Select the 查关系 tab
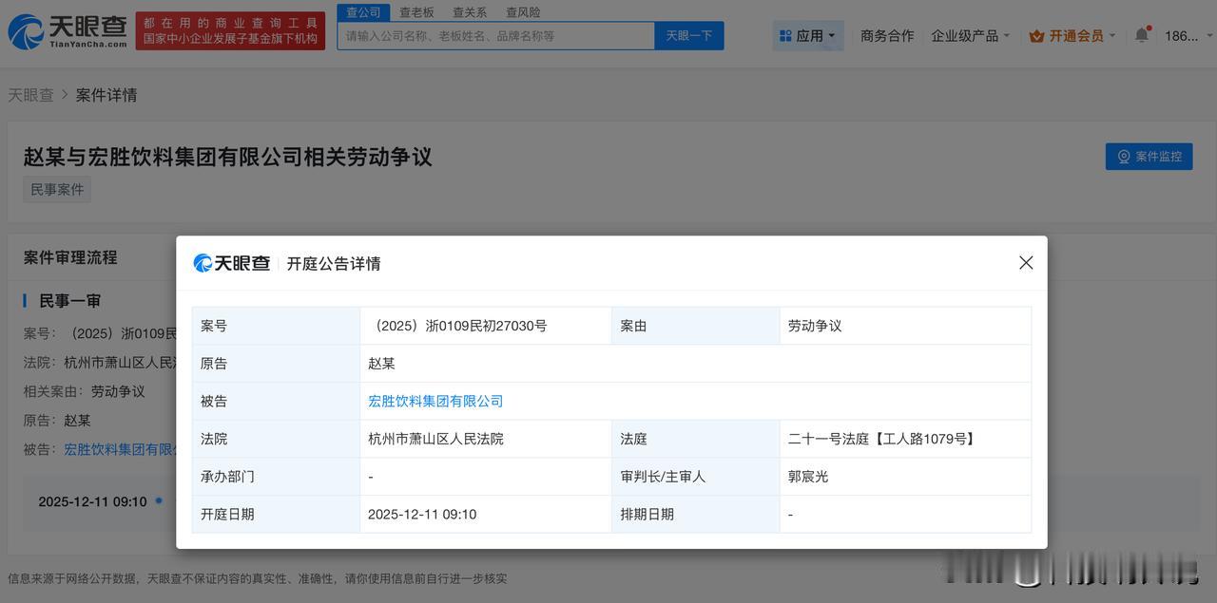This screenshot has height=603, width=1217. coord(469,11)
